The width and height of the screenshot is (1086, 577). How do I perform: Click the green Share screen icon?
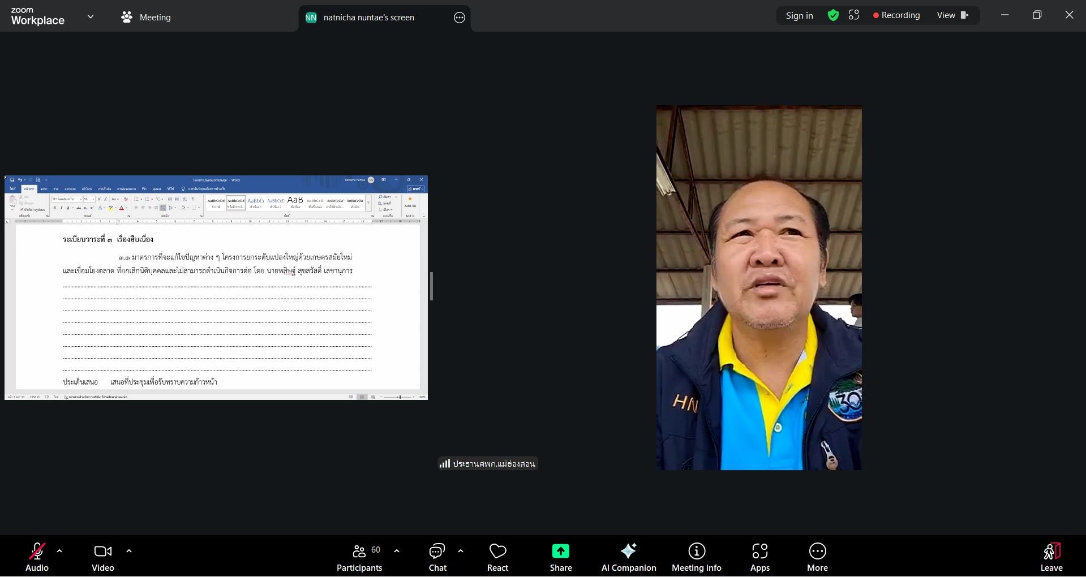pos(560,551)
